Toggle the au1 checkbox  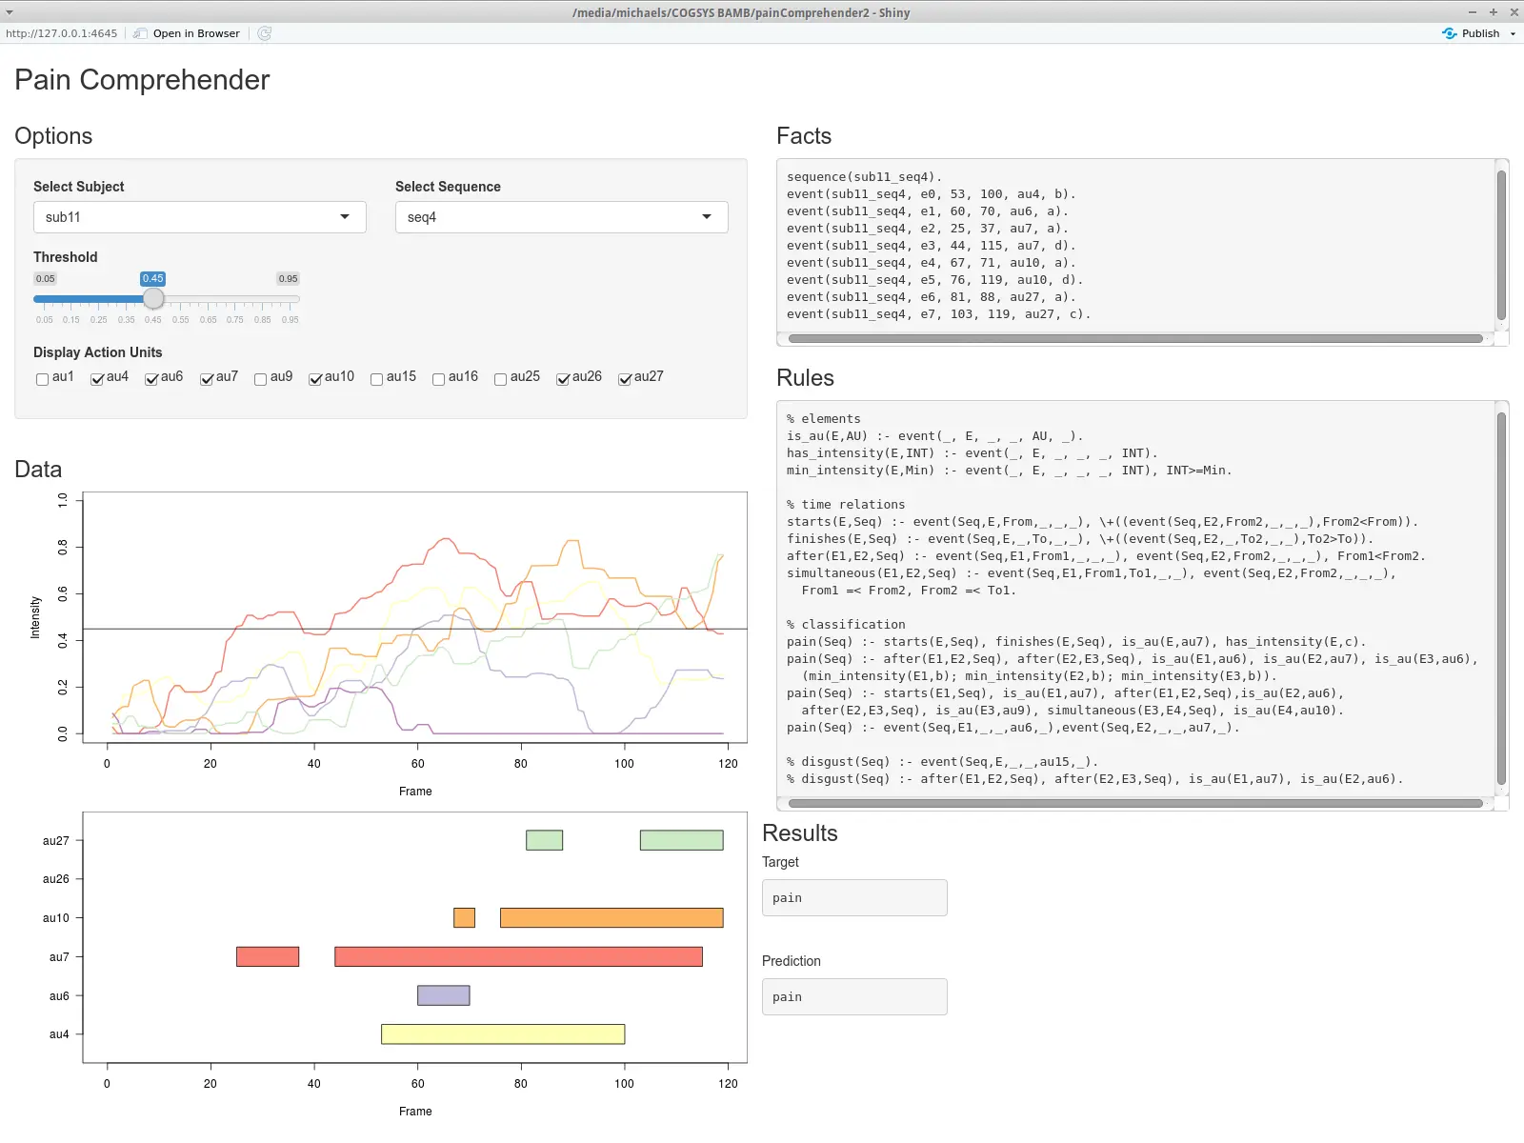pos(42,379)
